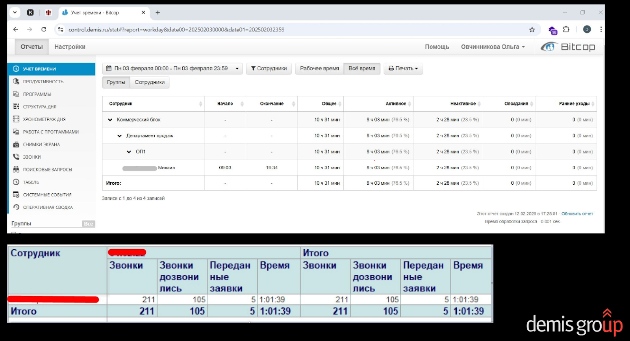The height and width of the screenshot is (341, 630).
Task: Switch to Рабочее время mode
Action: [319, 69]
